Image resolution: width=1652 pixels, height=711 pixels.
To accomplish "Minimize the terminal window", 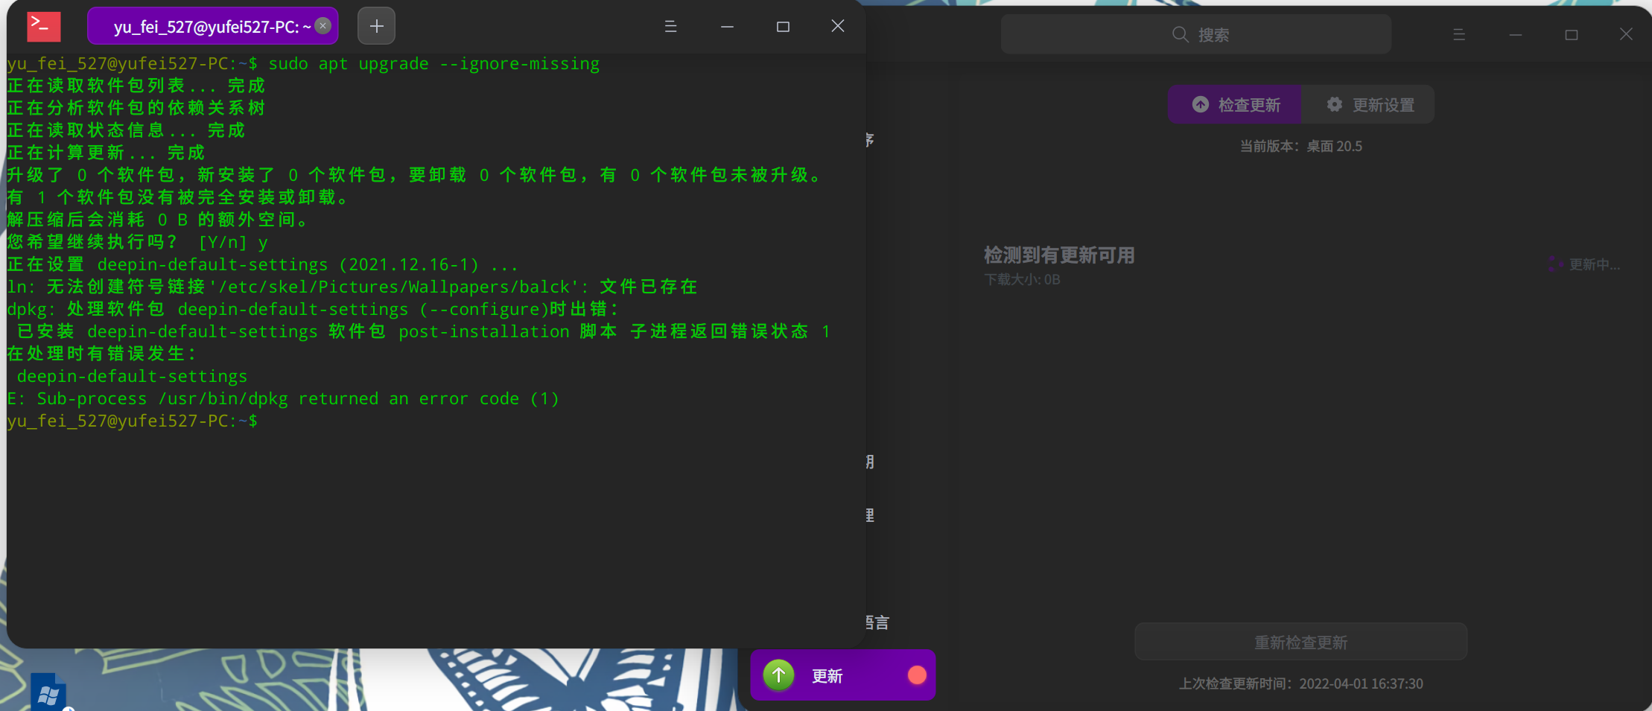I will pyautogui.click(x=727, y=26).
